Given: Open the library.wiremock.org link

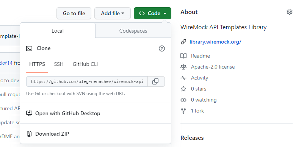Looking at the screenshot, I should 215,42.
